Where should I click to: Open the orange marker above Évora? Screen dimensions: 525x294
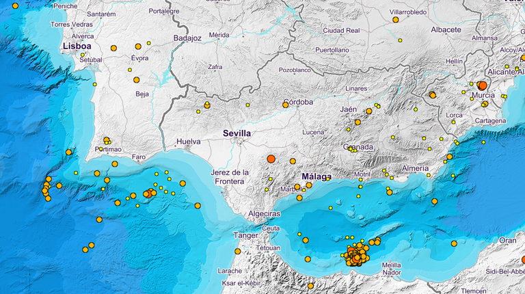point(138,46)
